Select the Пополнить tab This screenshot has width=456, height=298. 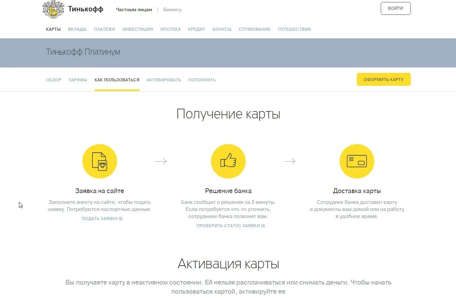(202, 80)
